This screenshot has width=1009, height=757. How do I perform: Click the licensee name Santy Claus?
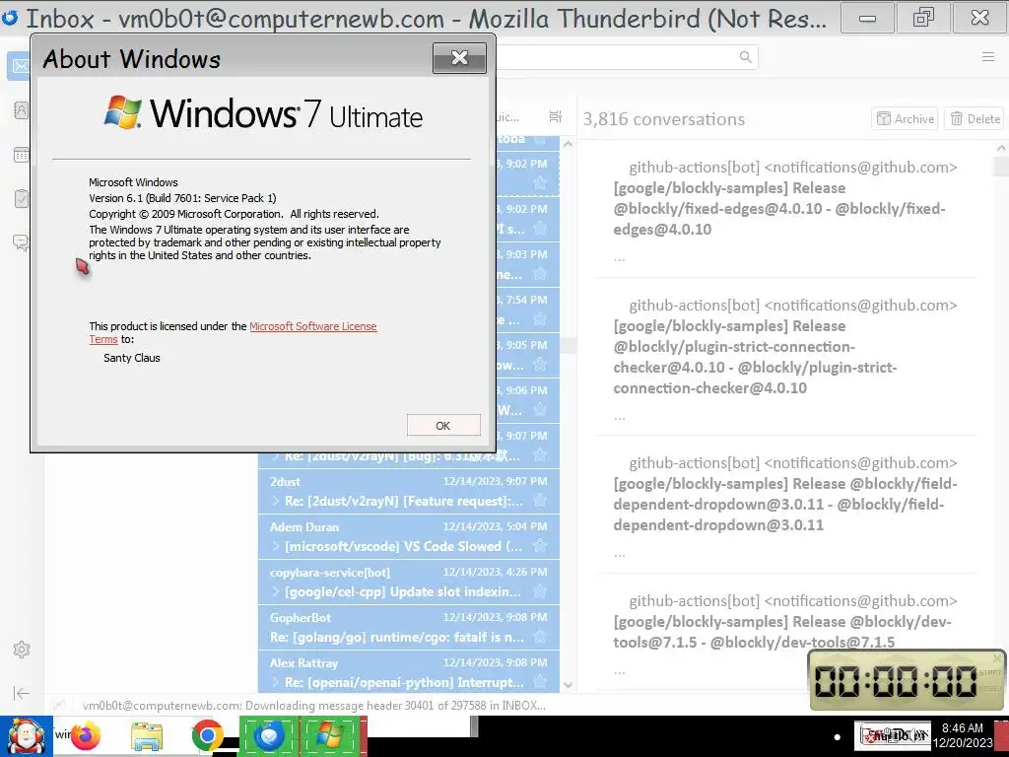(x=132, y=358)
